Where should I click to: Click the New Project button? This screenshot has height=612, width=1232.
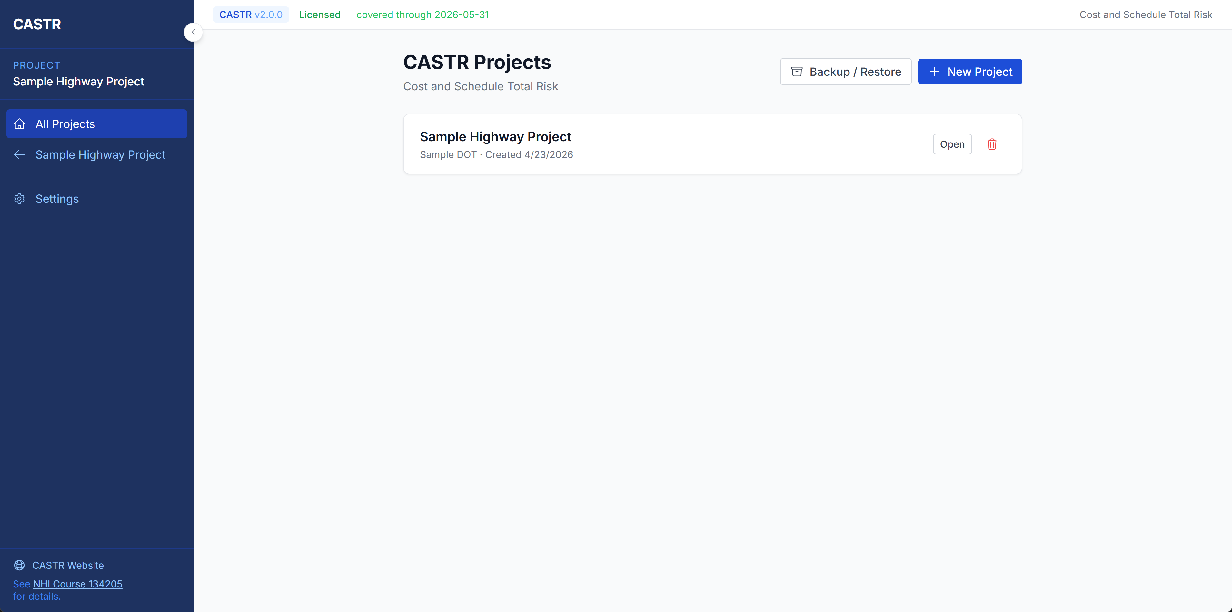(970, 71)
